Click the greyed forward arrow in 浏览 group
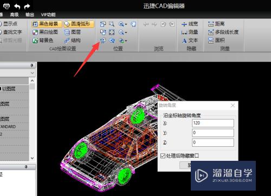The image size is (271, 196). click(x=154, y=24)
